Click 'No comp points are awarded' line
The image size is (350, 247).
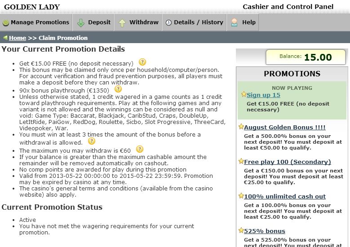tap(103, 170)
